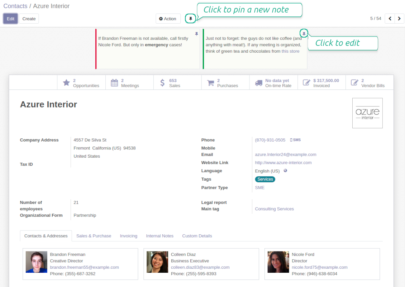The width and height of the screenshot is (405, 287).
Task: Click the globe icon beside English (US)
Action: (x=285, y=171)
